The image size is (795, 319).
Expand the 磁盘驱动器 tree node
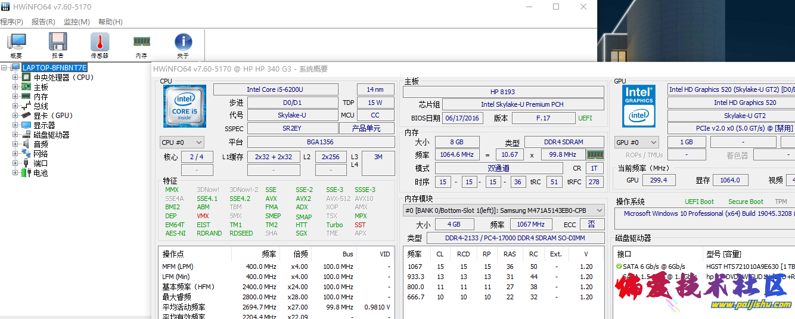point(15,135)
